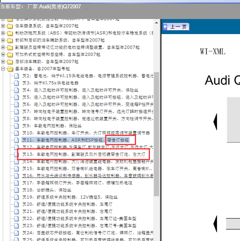This screenshot has height=241, width=240.
Task: Click the WI-XML text in document
Action: click(213, 52)
